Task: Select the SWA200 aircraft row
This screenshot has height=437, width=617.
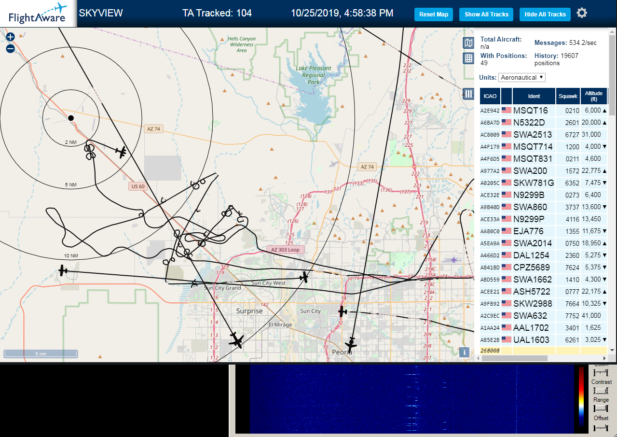Action: 543,171
